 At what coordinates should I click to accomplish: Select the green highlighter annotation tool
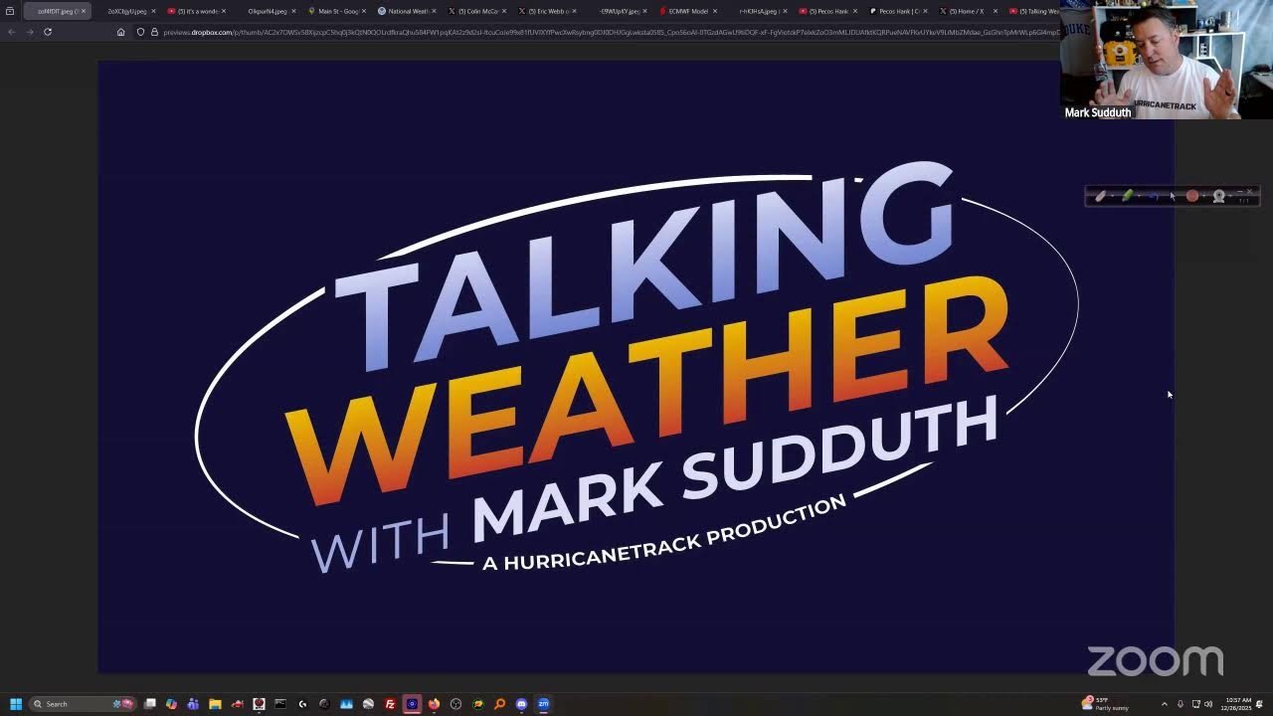tap(1128, 196)
